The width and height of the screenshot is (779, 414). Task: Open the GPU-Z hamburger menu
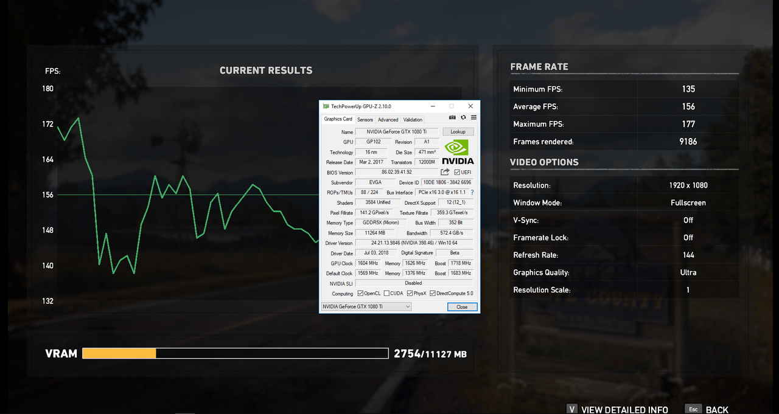(473, 117)
